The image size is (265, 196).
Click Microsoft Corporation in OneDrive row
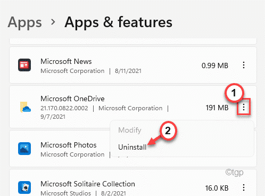pyautogui.click(x=130, y=108)
